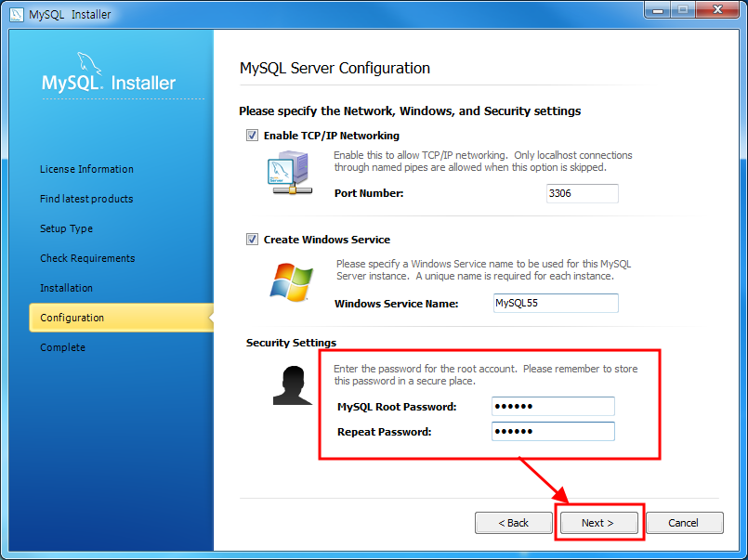Minimize the MySQL Installer window
The height and width of the screenshot is (560, 748).
658,10
